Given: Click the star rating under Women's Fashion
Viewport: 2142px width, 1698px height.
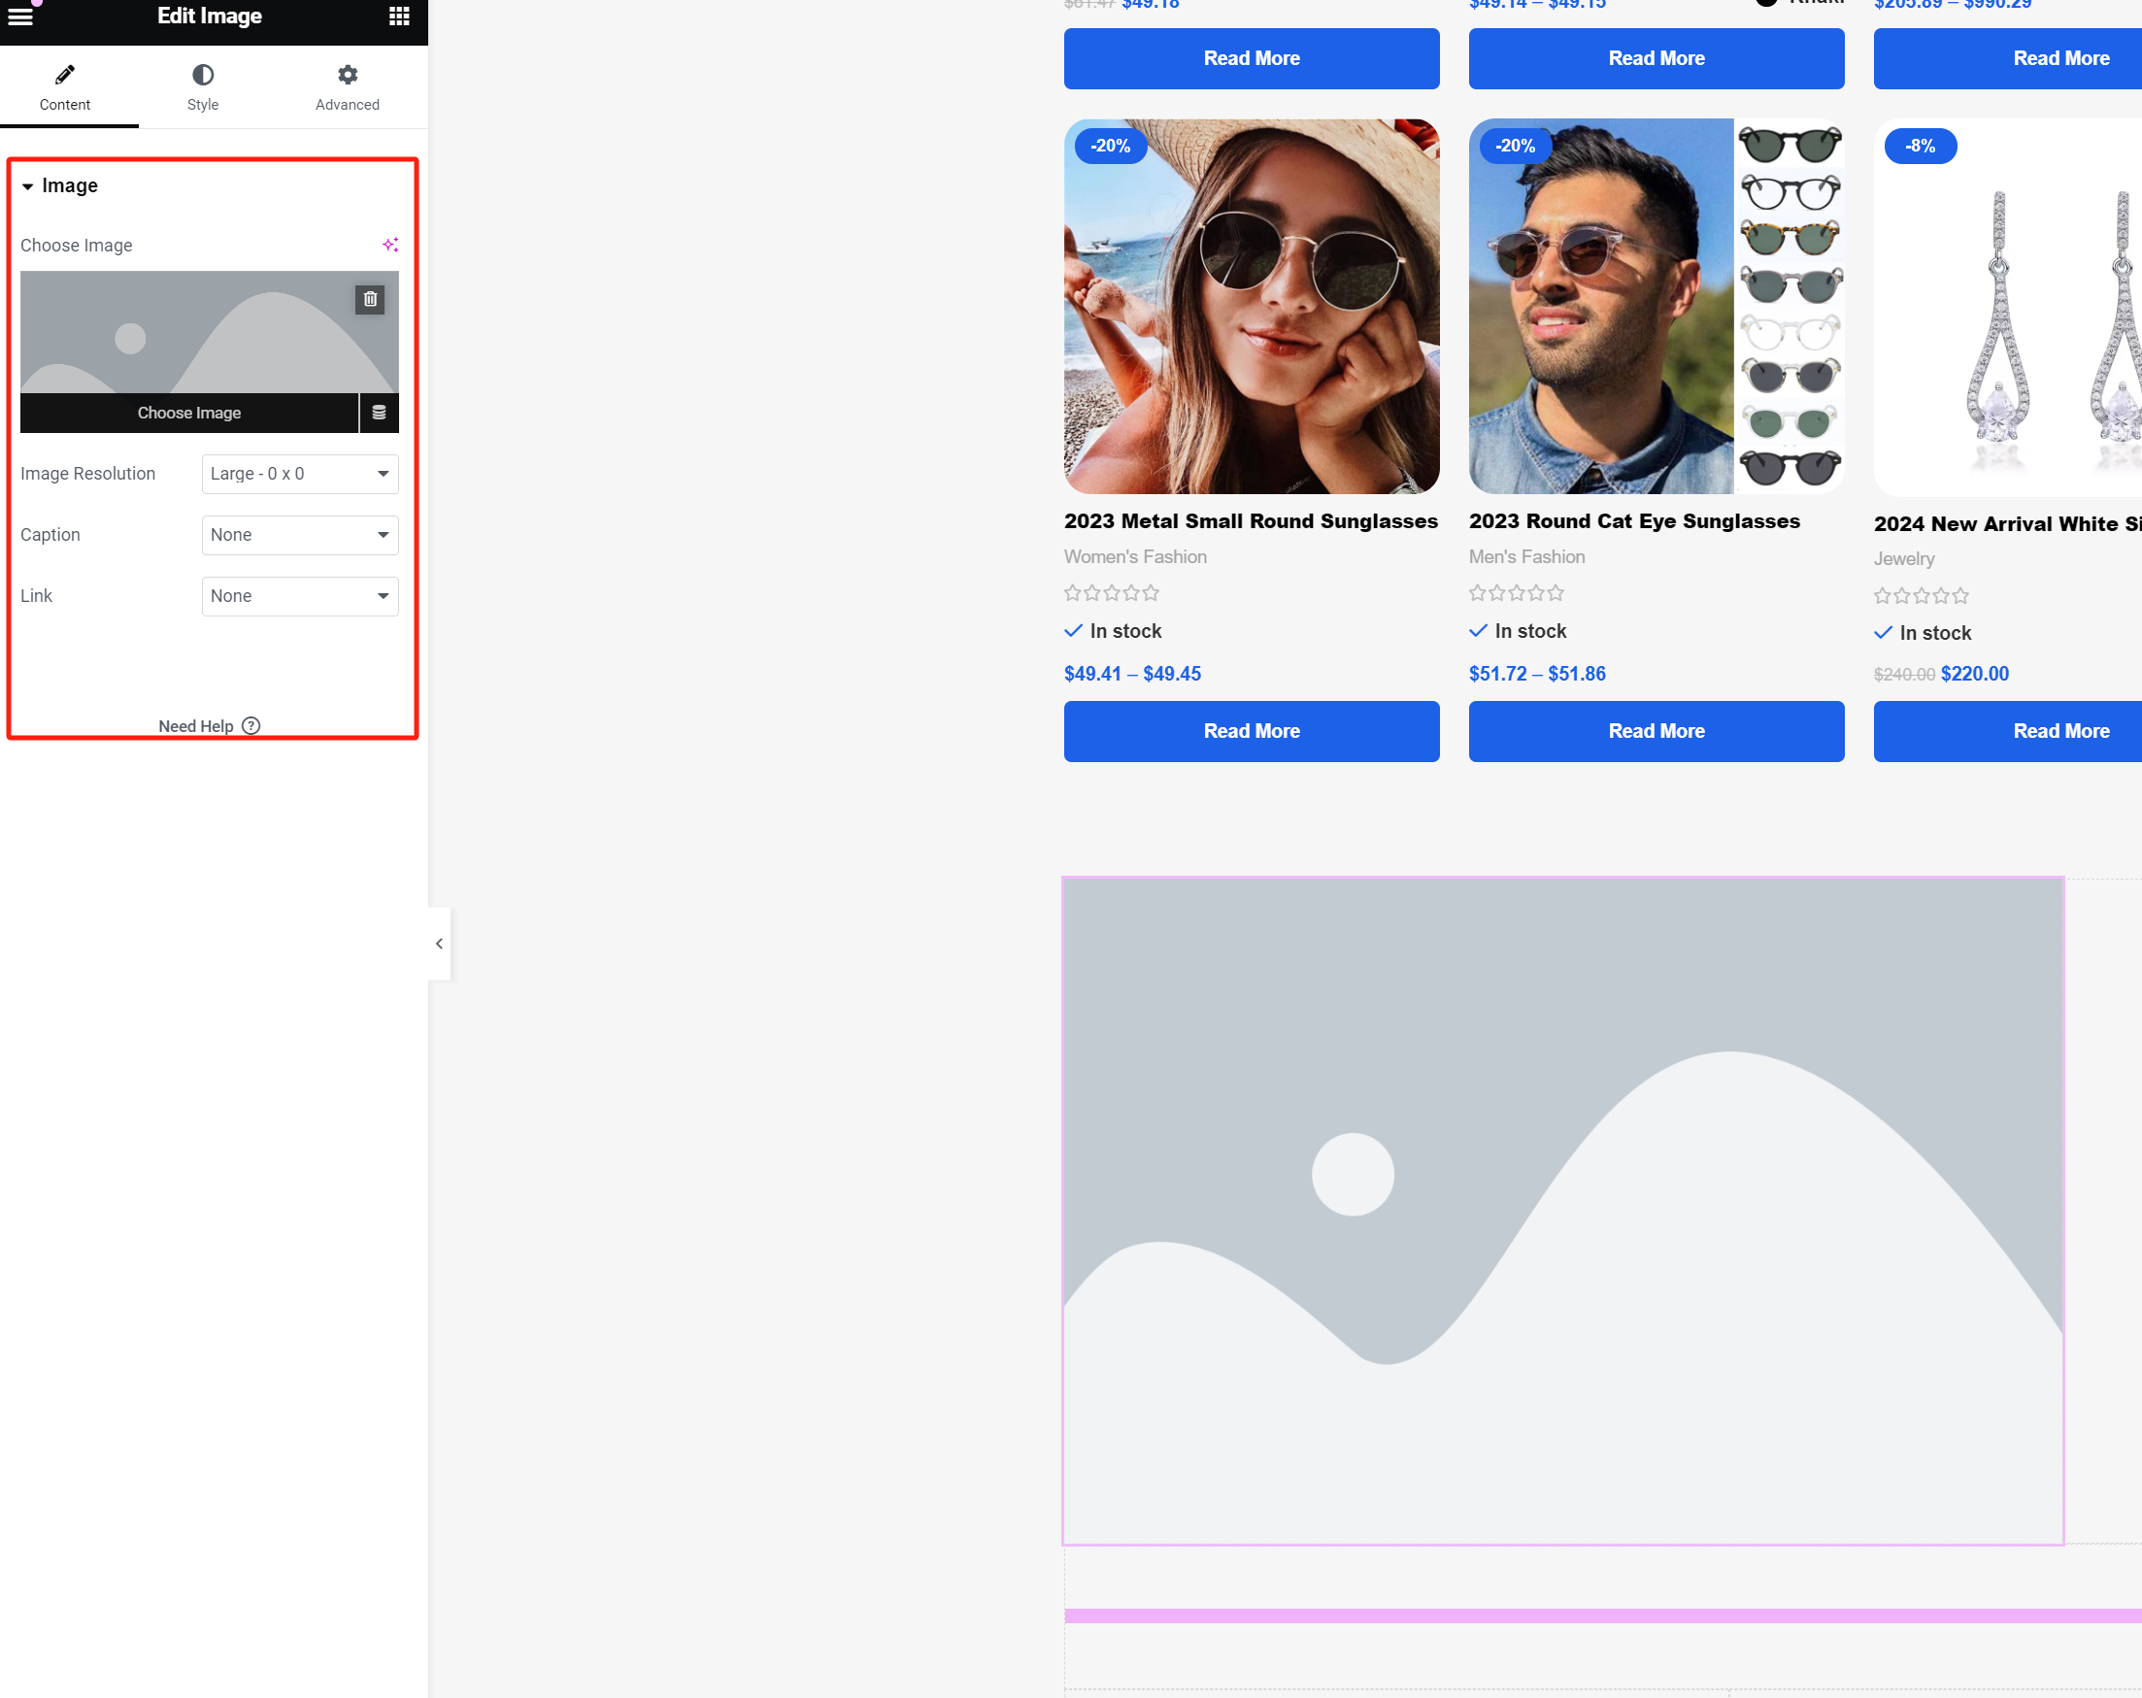Looking at the screenshot, I should pyautogui.click(x=1111, y=593).
